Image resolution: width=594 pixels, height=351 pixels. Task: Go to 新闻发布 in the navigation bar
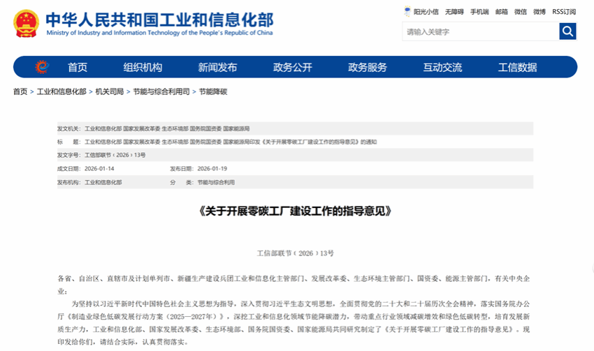point(217,67)
